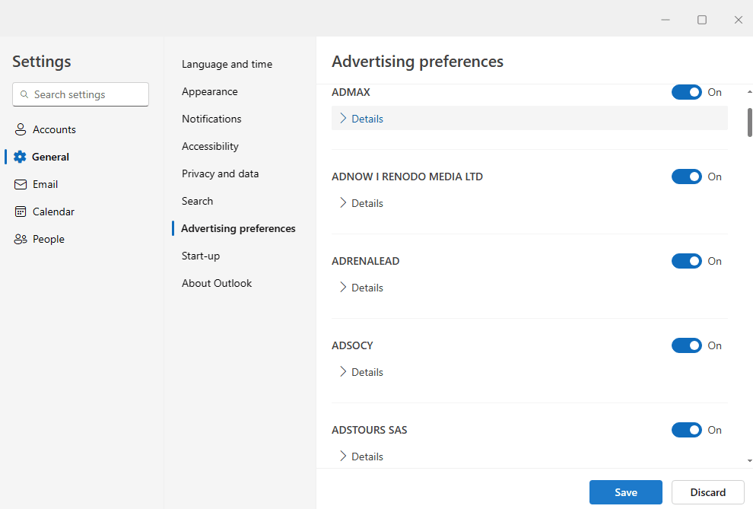Click inside the Search settings field
Screen dimensions: 753x509
(x=84, y=94)
